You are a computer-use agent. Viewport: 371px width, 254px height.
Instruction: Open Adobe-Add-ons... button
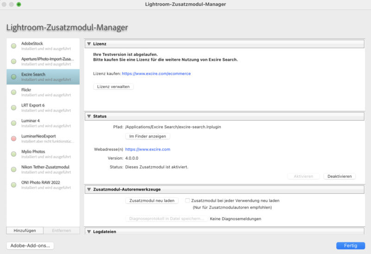pos(30,246)
